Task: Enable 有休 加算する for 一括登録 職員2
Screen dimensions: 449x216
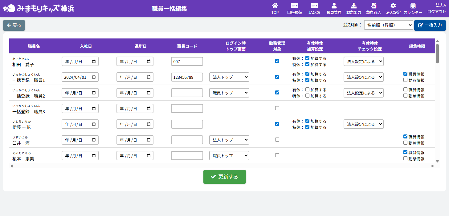Action: [307, 90]
